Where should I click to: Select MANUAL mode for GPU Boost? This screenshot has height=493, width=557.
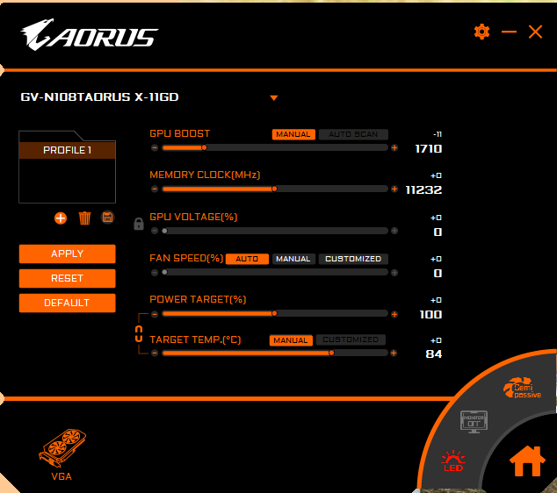tap(293, 134)
